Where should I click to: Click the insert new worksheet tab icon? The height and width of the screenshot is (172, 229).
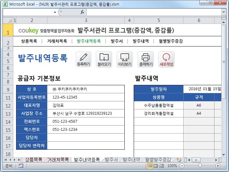[179, 160]
